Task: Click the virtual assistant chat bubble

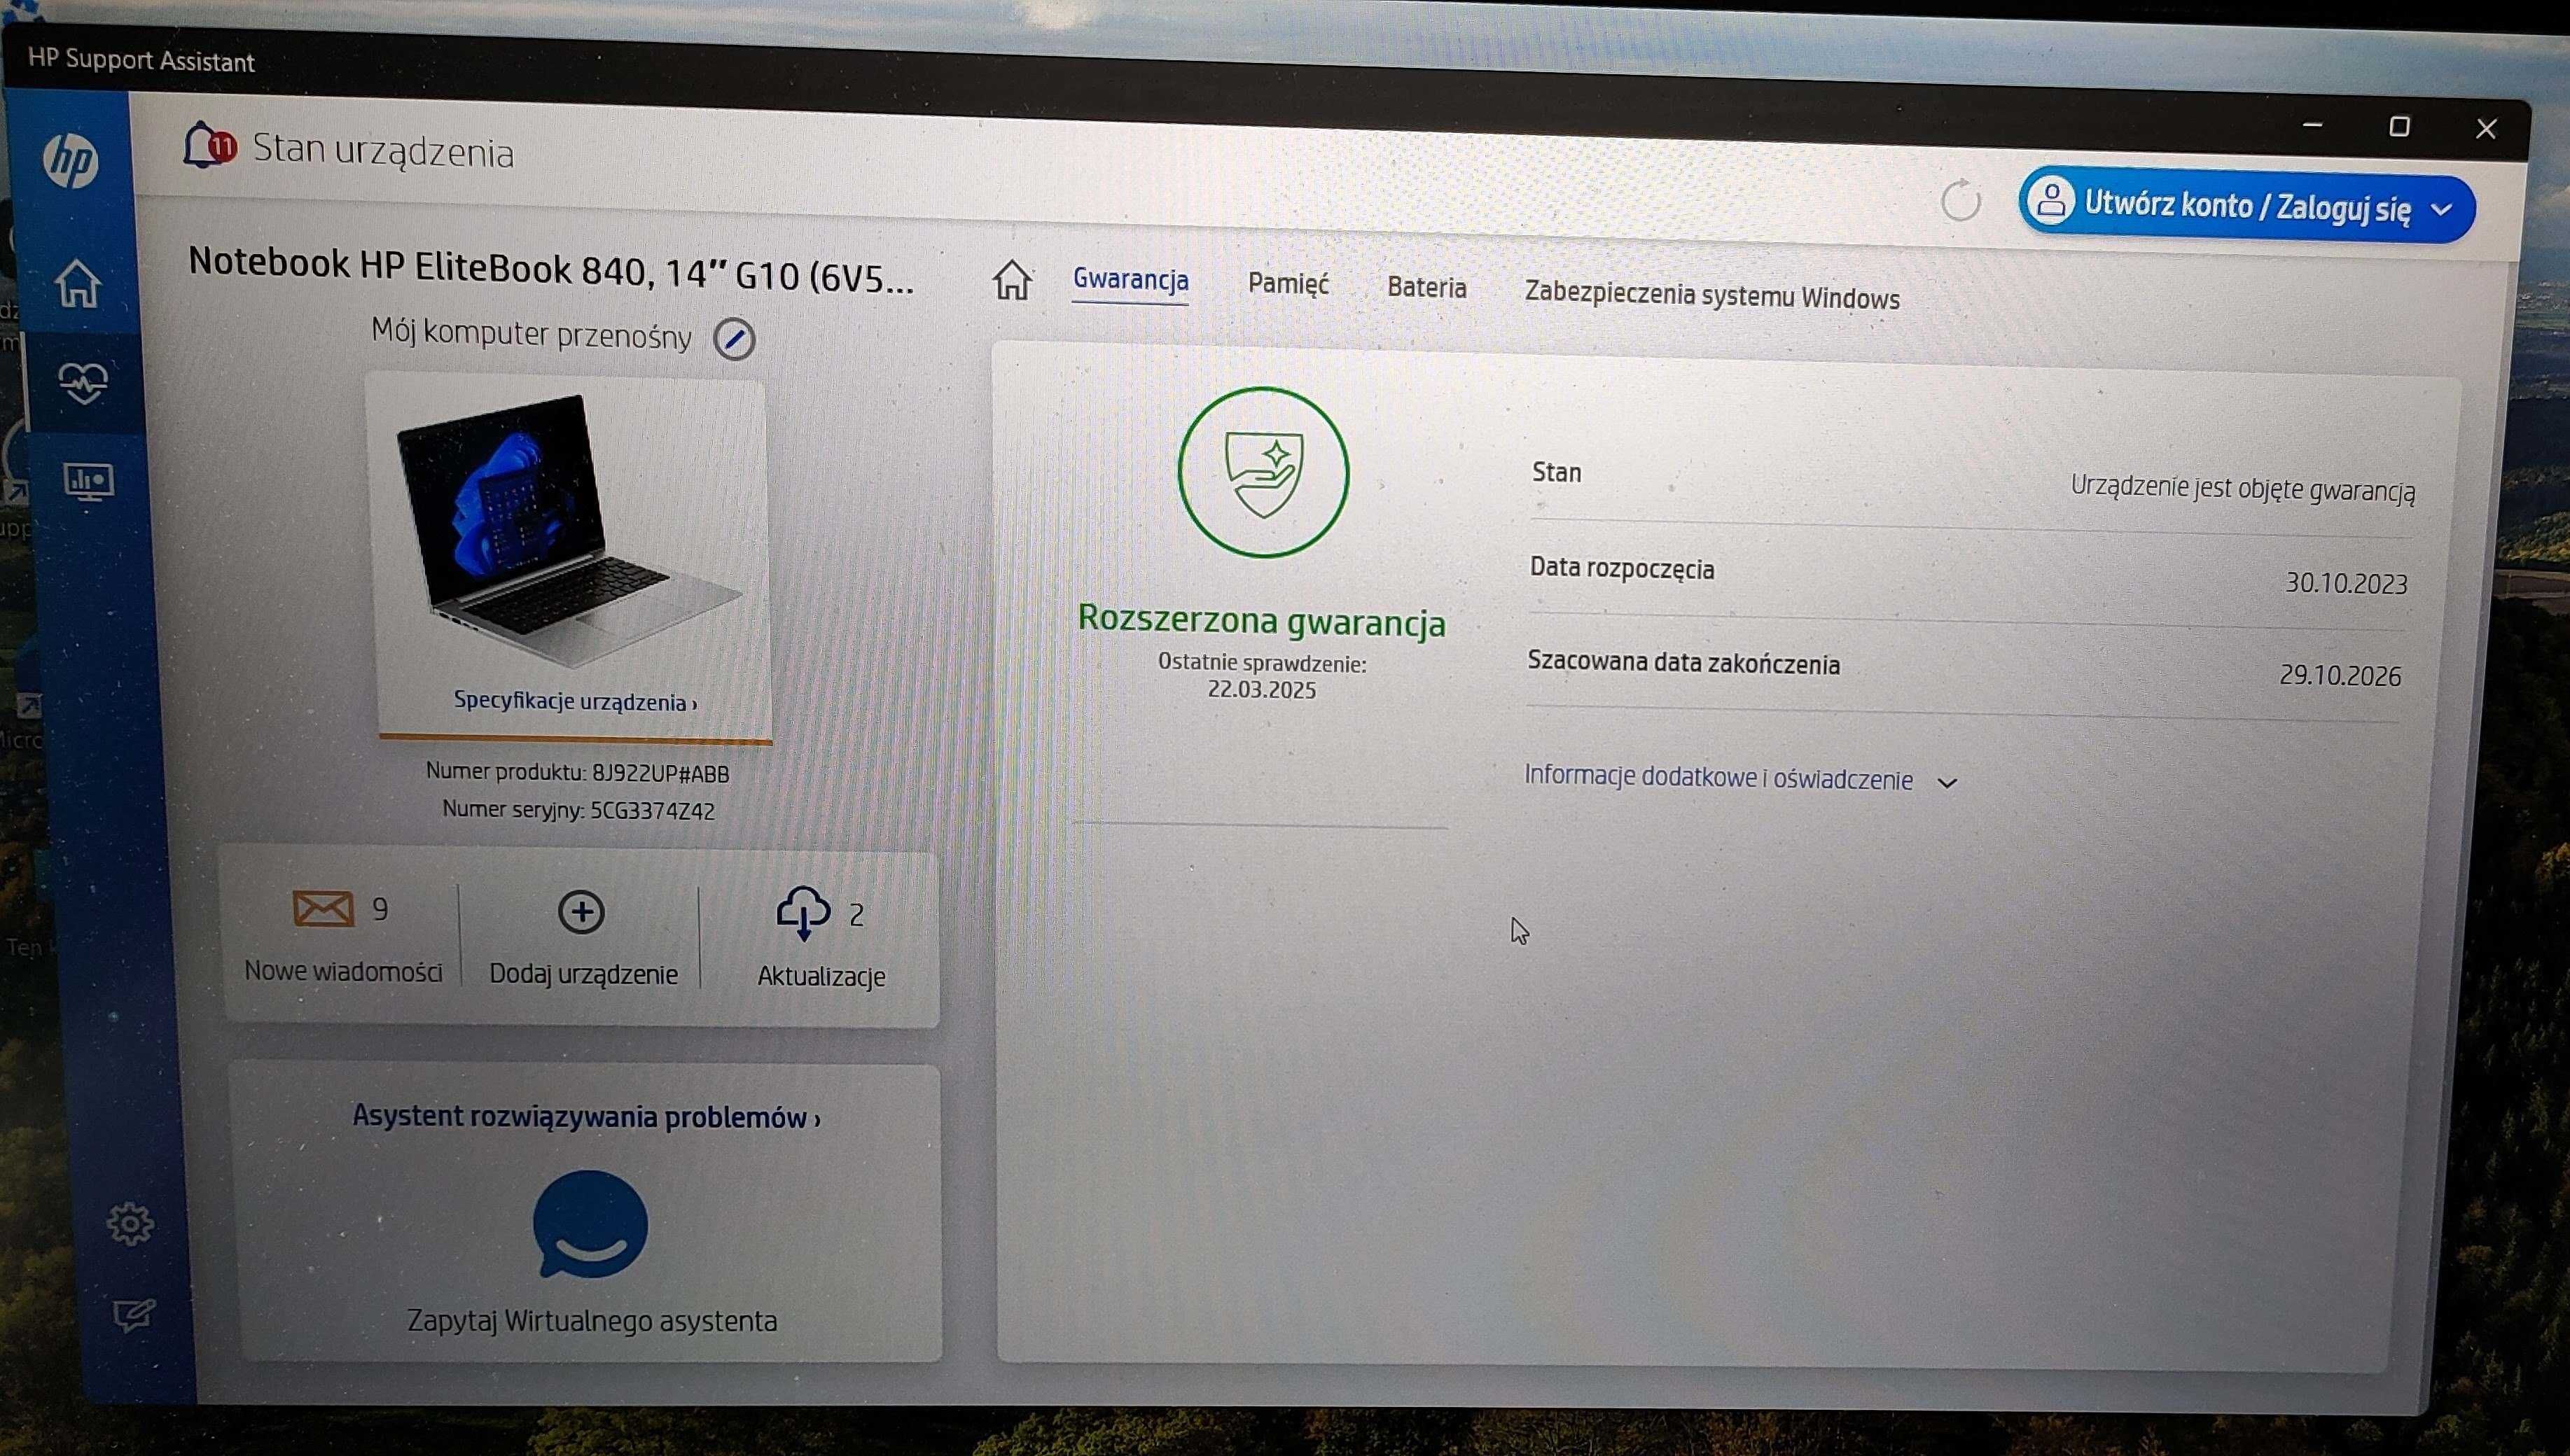Action: (589, 1224)
